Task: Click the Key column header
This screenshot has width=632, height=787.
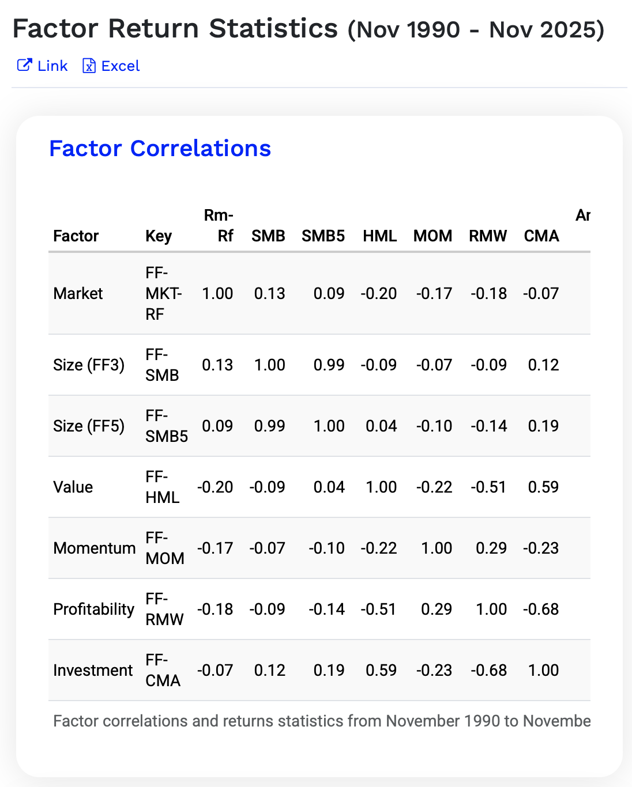Action: (x=158, y=236)
